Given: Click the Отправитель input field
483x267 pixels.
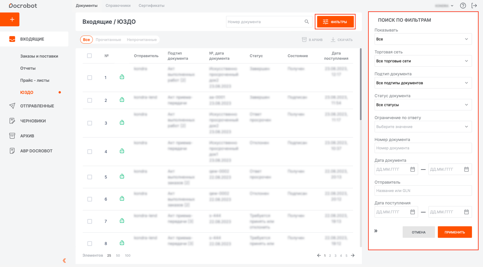Looking at the screenshot, I should (423, 191).
